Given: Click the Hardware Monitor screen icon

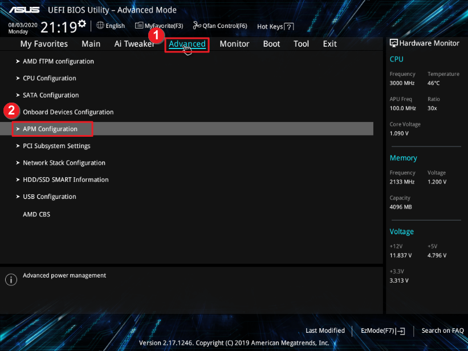Looking at the screenshot, I should pyautogui.click(x=394, y=43).
